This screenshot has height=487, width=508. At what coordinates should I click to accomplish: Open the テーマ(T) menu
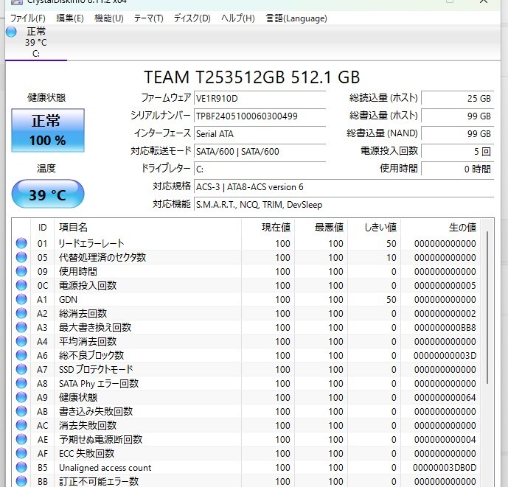click(148, 18)
